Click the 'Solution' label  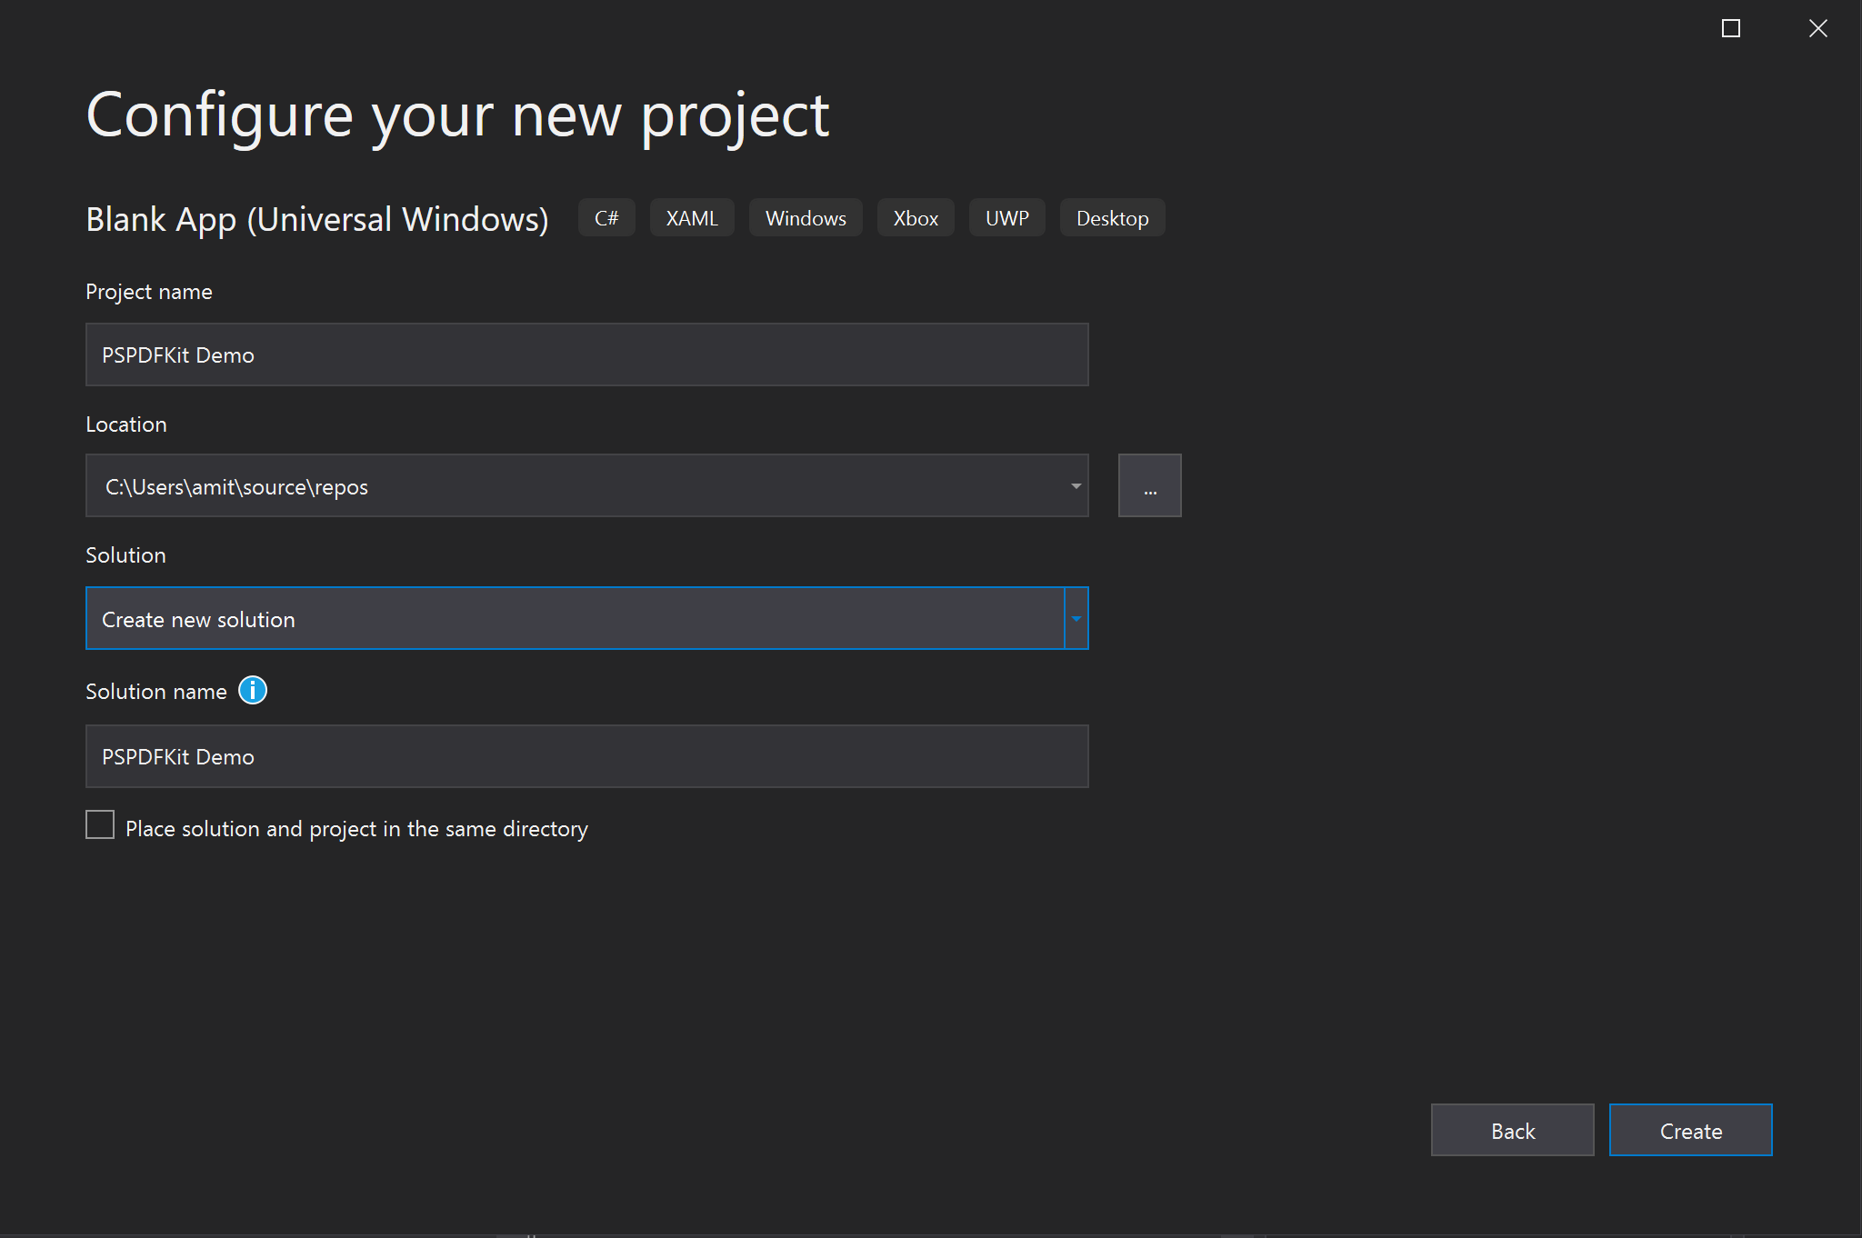[x=125, y=555]
